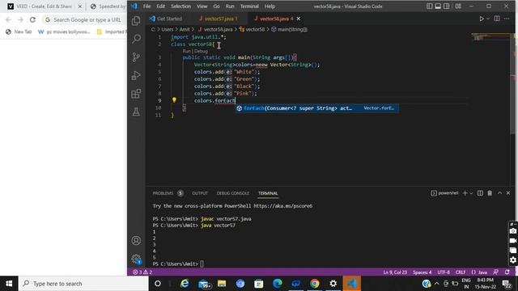518x291 pixels.
Task: Open the Run dropdown arrow beside play
Action: click(x=488, y=19)
